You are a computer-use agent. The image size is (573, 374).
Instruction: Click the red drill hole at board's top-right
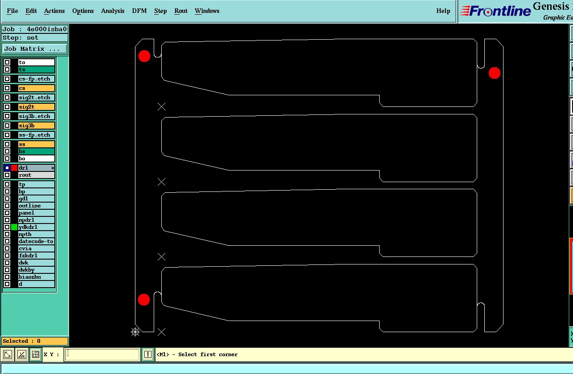[x=495, y=73]
